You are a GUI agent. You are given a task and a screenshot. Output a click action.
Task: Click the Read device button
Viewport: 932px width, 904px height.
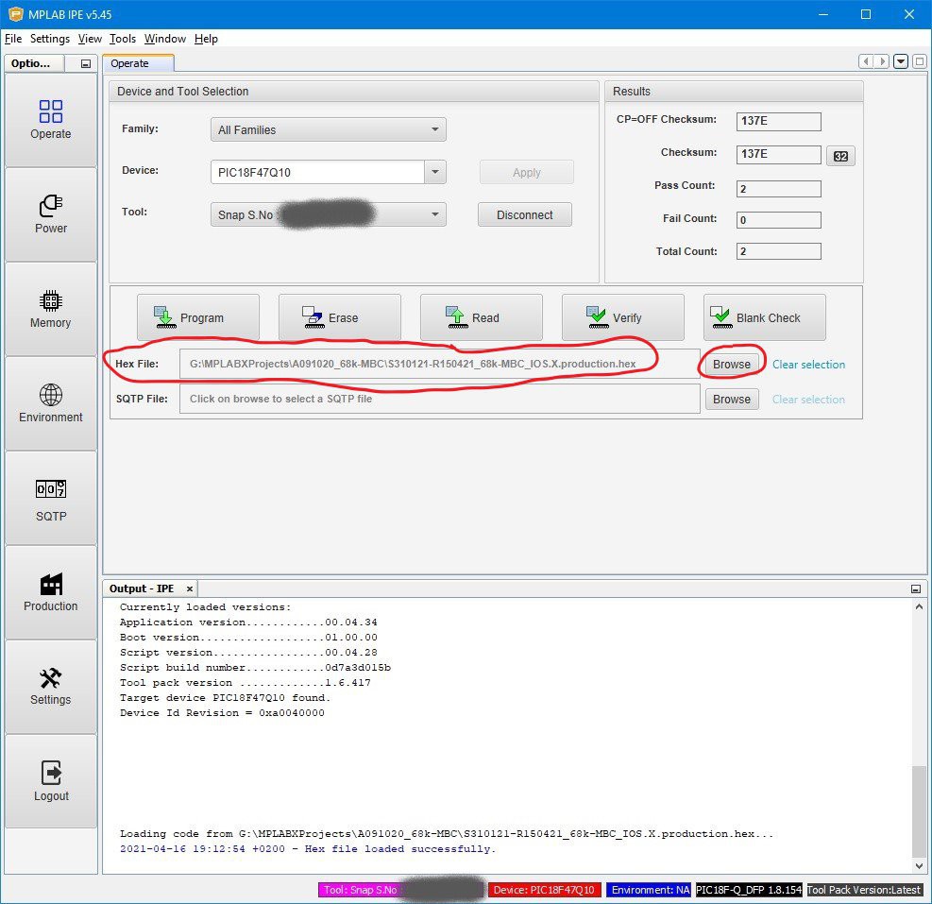(x=481, y=317)
